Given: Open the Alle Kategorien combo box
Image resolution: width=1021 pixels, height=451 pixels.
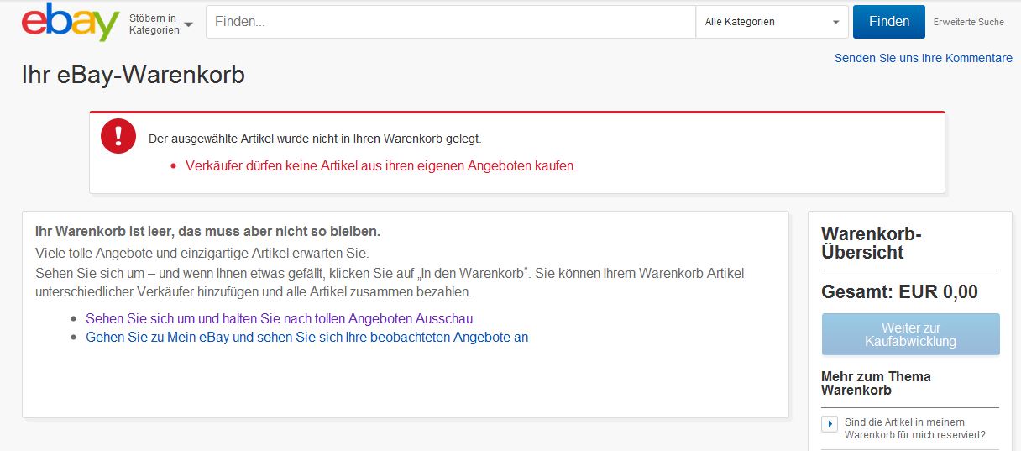Looking at the screenshot, I should 772,22.
